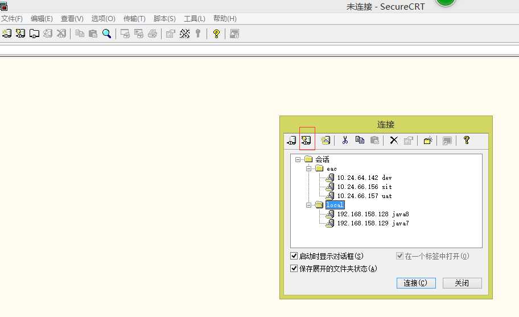Collapse the local folder in session tree

coord(308,205)
